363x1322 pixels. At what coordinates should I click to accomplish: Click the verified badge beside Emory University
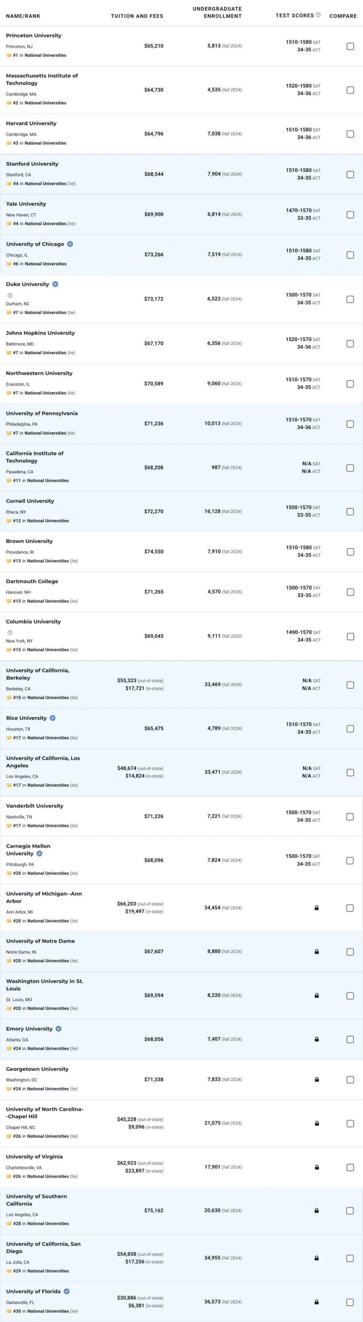pos(58,1029)
